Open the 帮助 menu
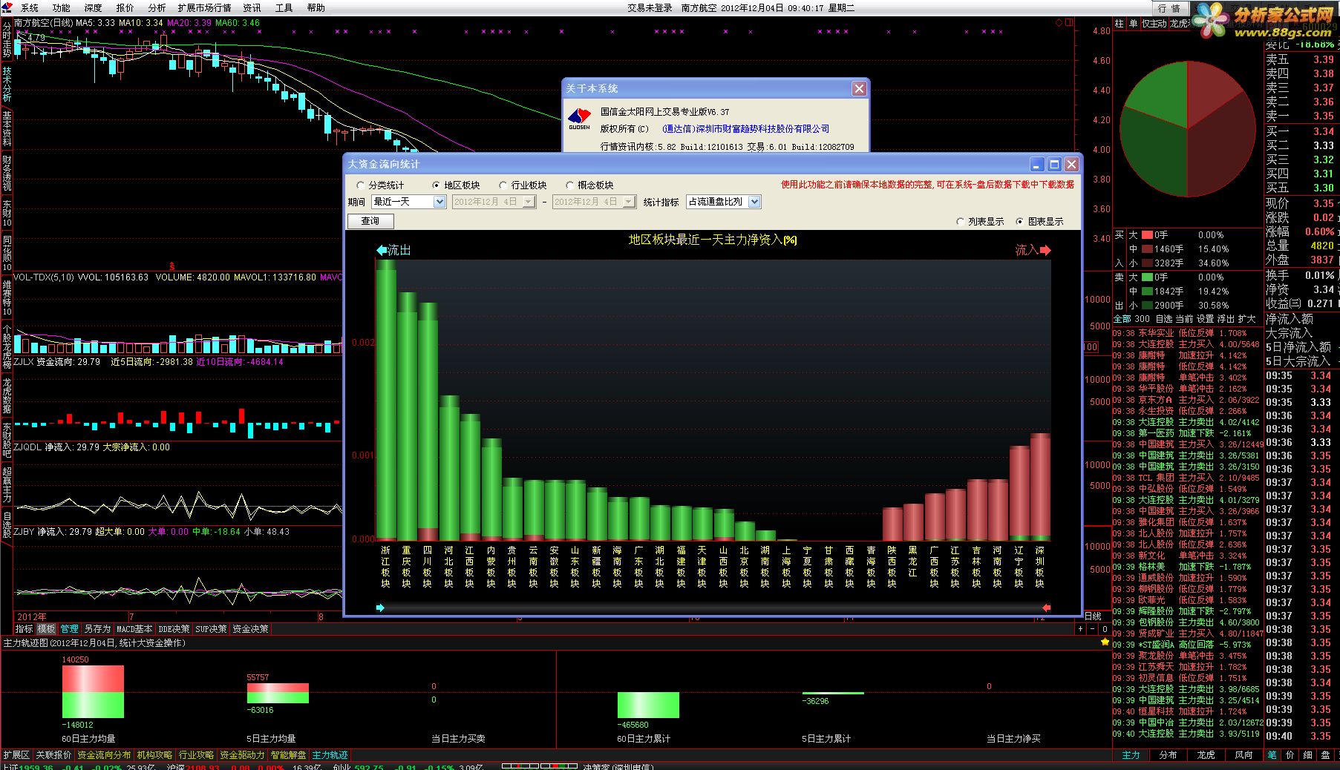The width and height of the screenshot is (1340, 770). [x=316, y=7]
